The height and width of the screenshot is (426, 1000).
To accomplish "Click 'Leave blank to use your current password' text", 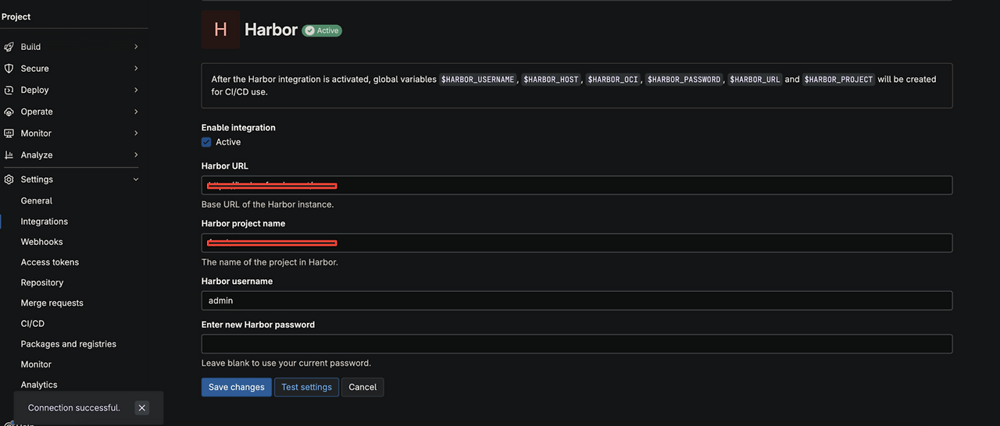I will (286, 363).
